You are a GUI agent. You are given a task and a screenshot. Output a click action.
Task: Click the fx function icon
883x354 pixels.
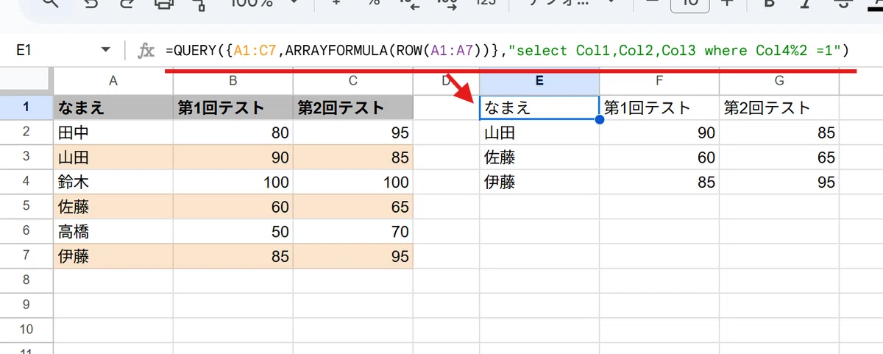[x=146, y=51]
